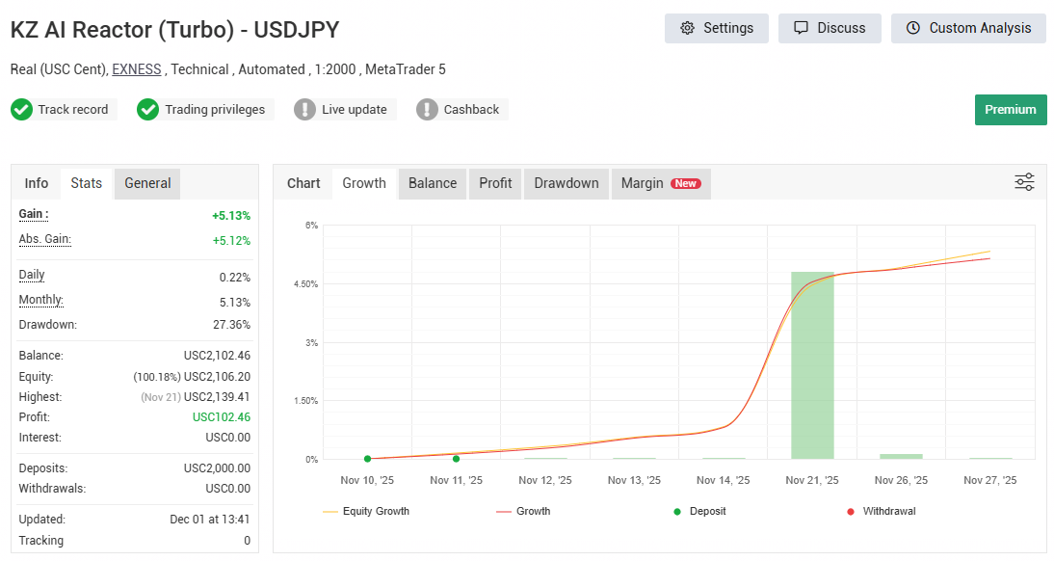Viewport: 1054px width, 561px height.
Task: Click the Track record verification checkmark icon
Action: (x=21, y=109)
